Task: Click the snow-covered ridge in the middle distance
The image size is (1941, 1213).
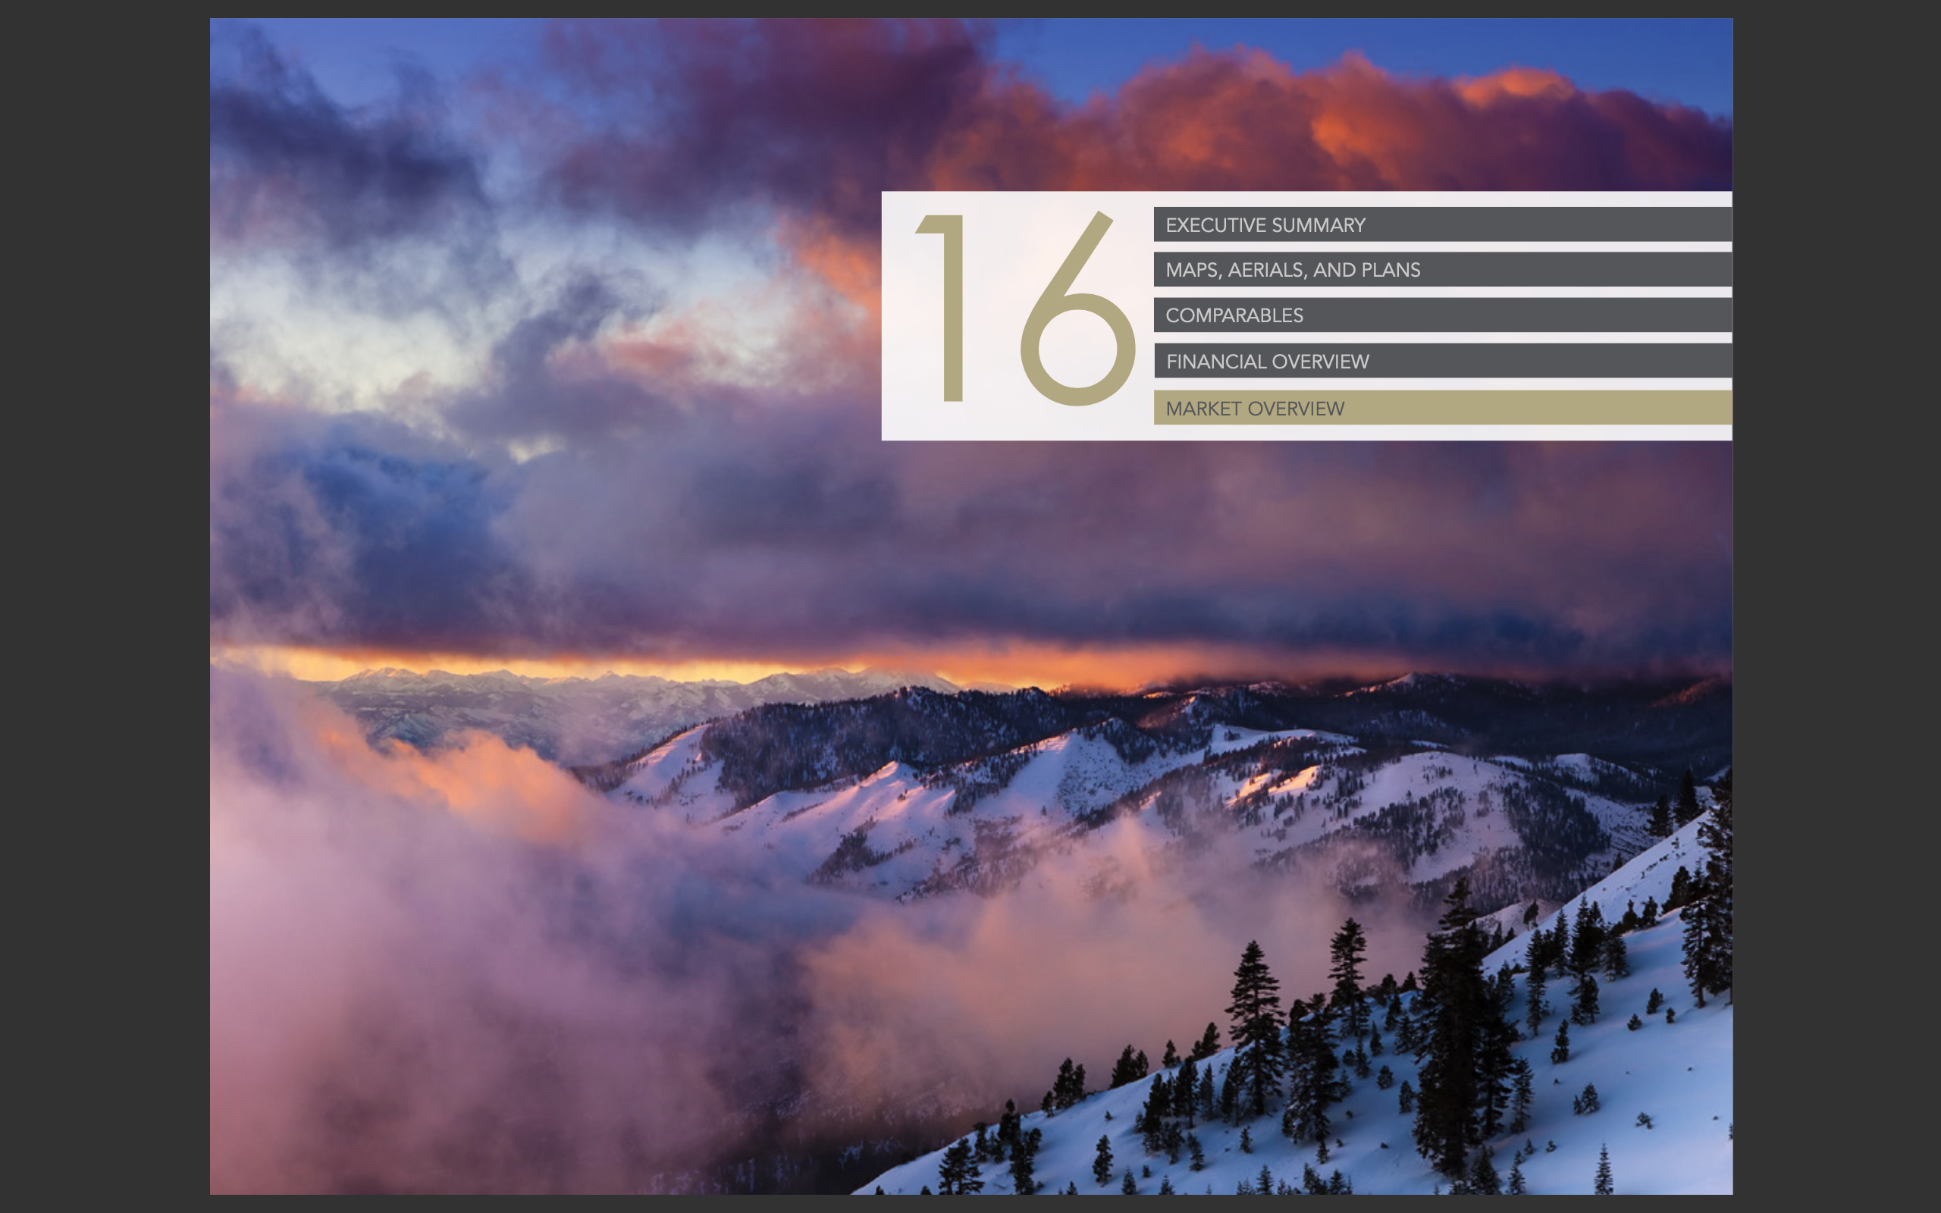Action: [1067, 770]
